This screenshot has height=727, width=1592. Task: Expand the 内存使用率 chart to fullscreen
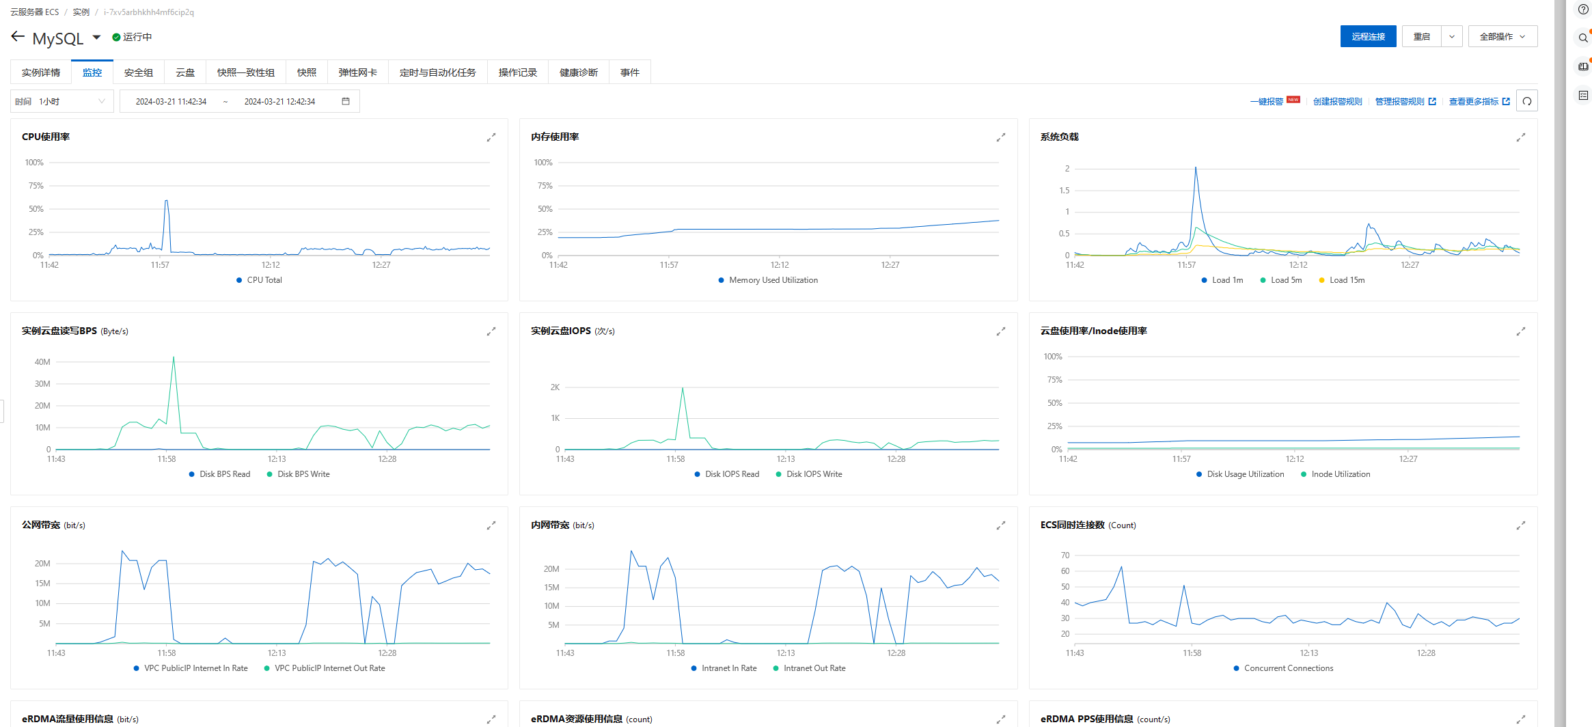click(x=1000, y=137)
